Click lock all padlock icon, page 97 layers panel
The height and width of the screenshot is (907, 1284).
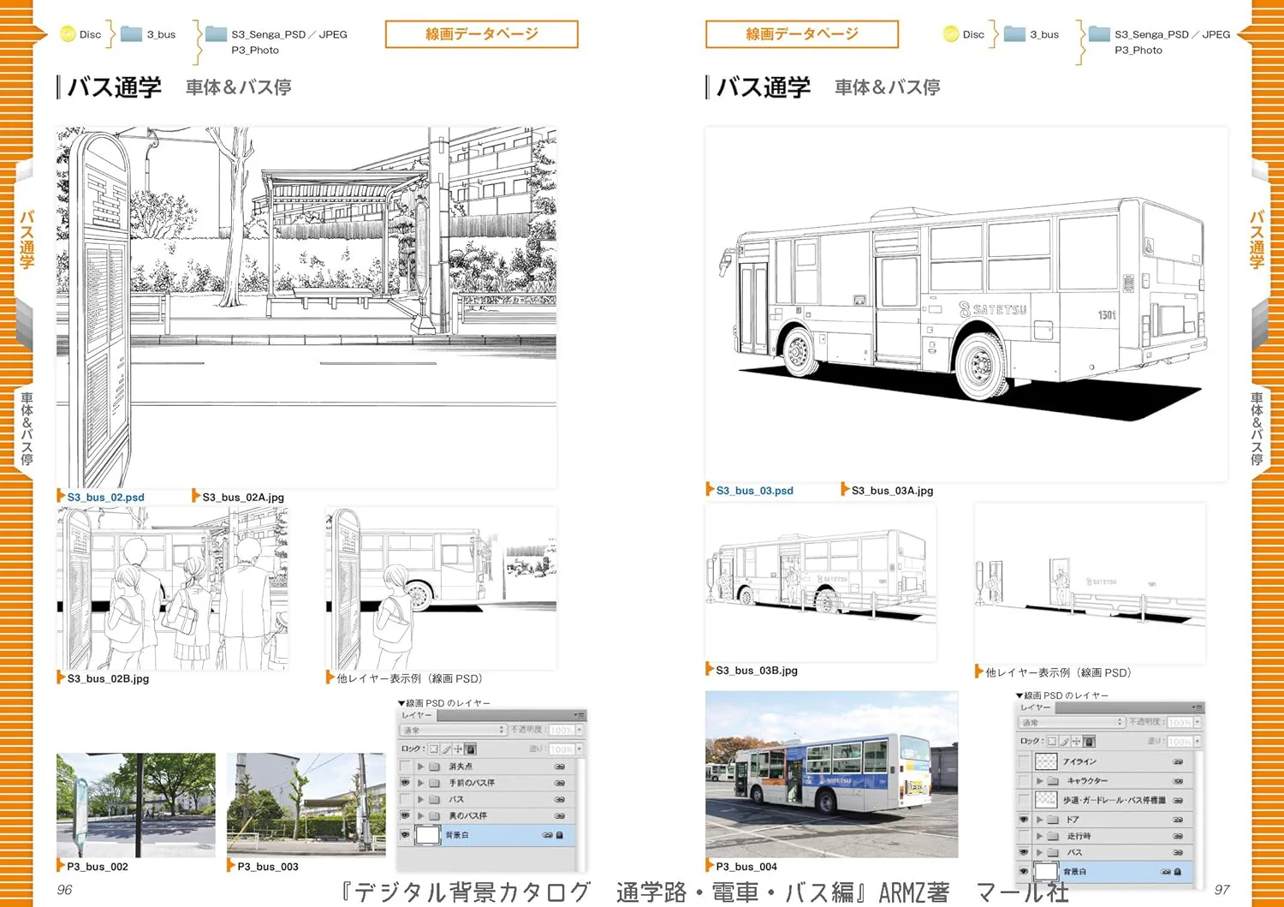[1089, 742]
